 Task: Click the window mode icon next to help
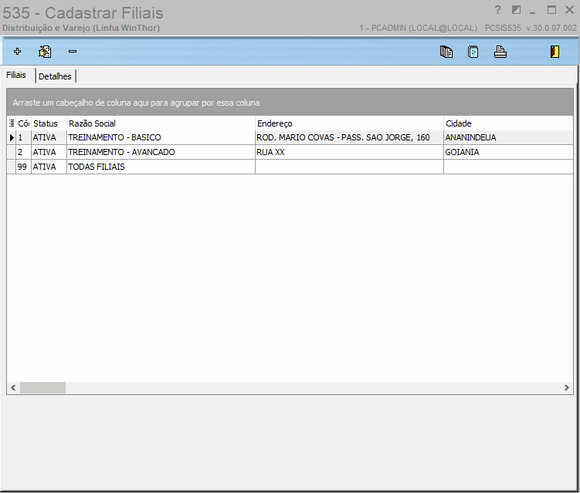click(x=516, y=9)
